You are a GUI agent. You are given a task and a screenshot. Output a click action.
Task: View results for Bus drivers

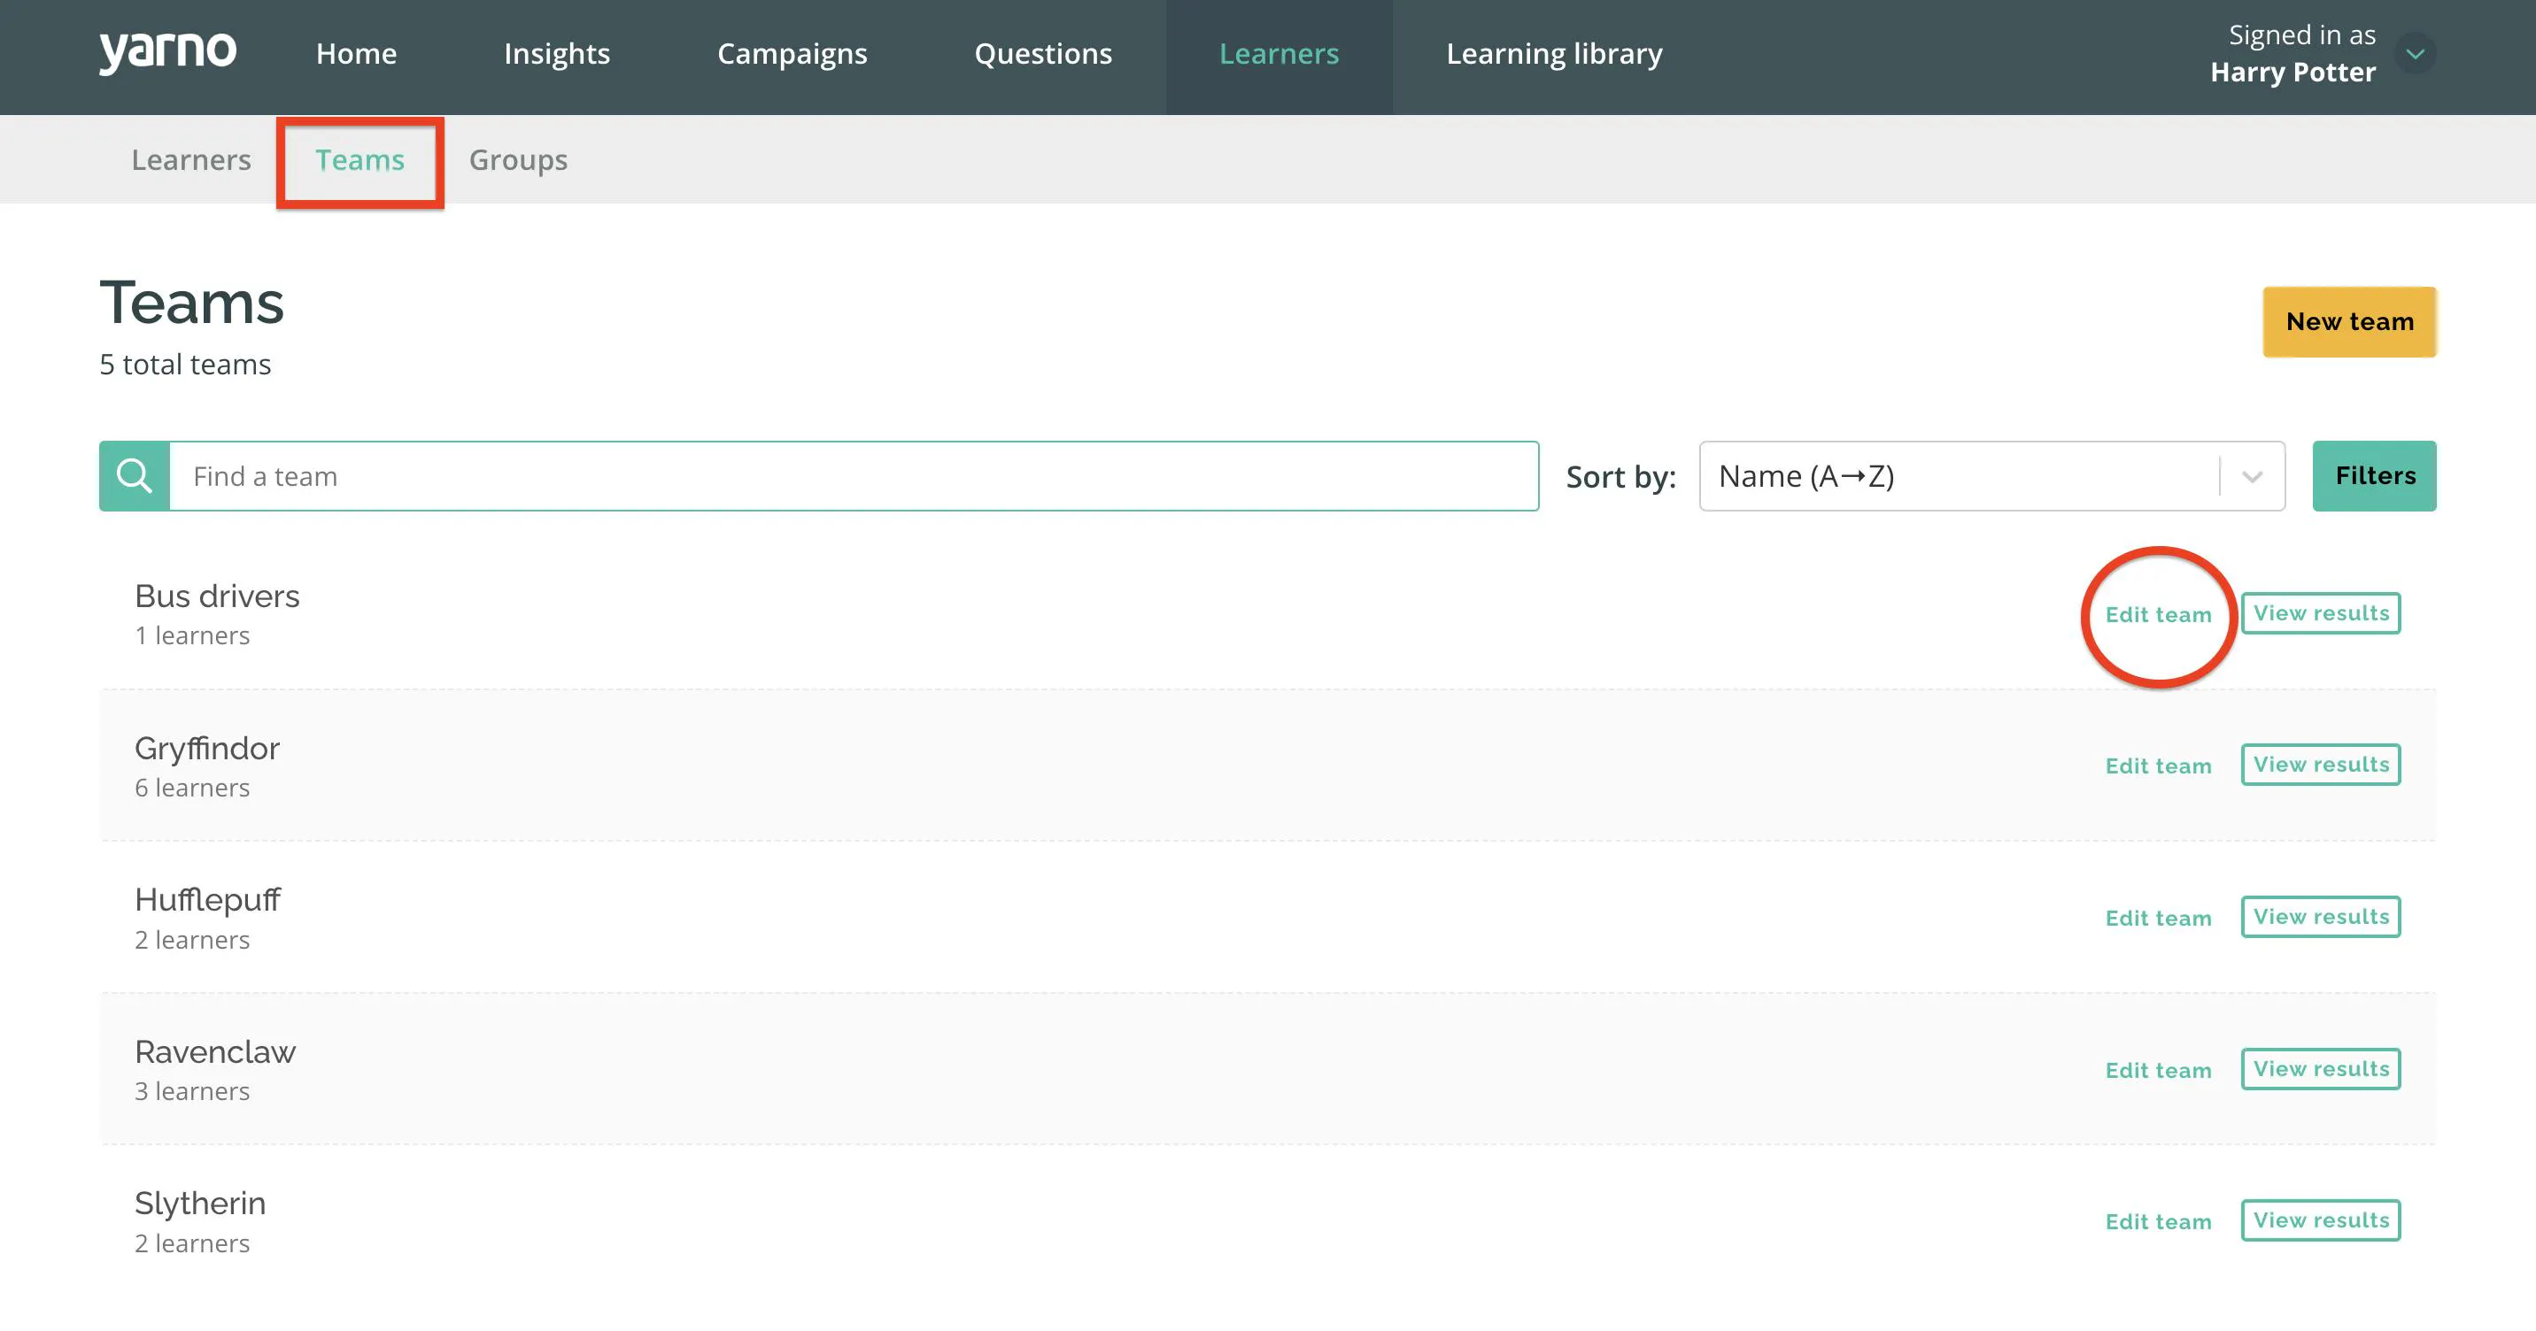2321,613
